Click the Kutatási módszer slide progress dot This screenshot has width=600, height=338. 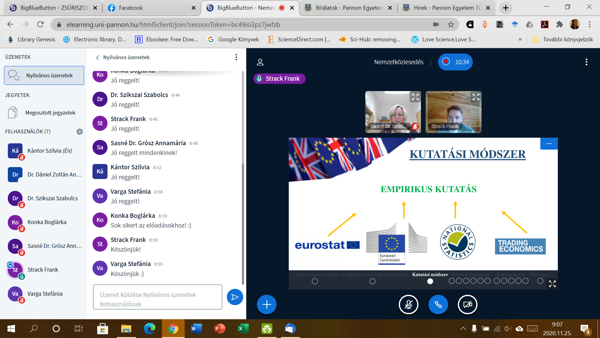430,281
